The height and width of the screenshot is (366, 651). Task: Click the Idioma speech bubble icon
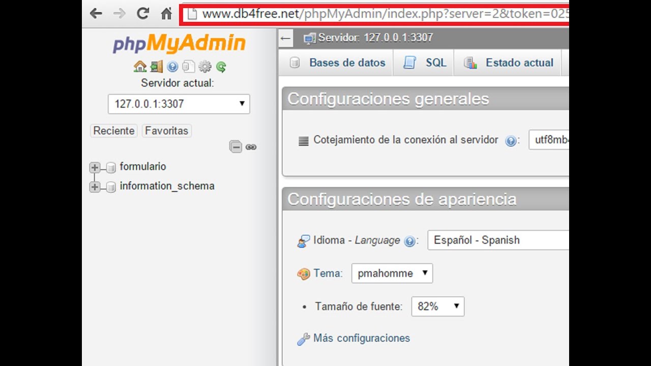tap(303, 241)
